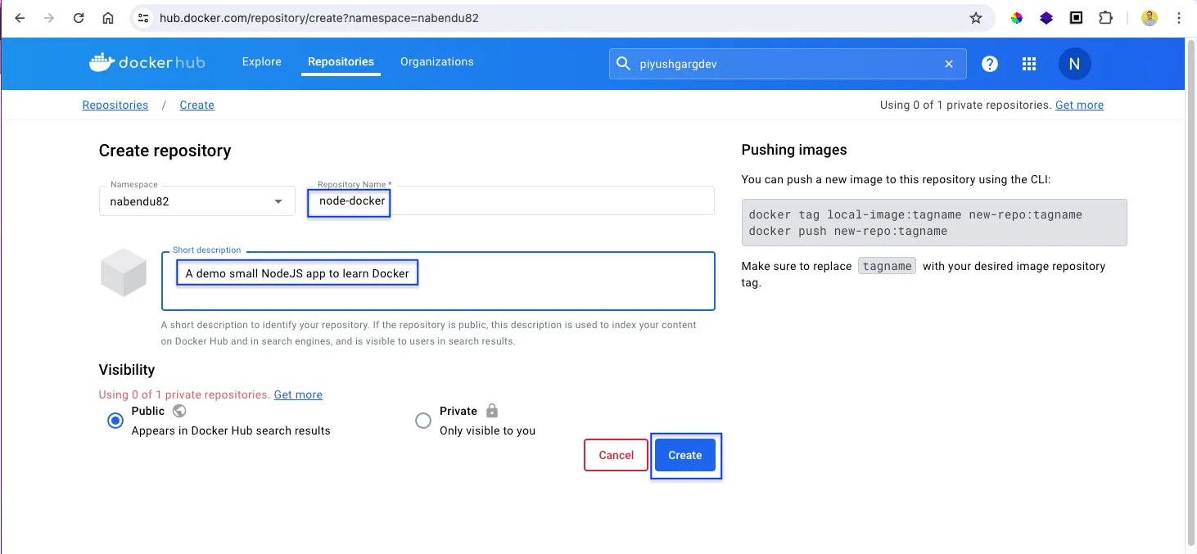This screenshot has width=1197, height=554.
Task: Click the docker tag command code block
Action: click(x=934, y=223)
